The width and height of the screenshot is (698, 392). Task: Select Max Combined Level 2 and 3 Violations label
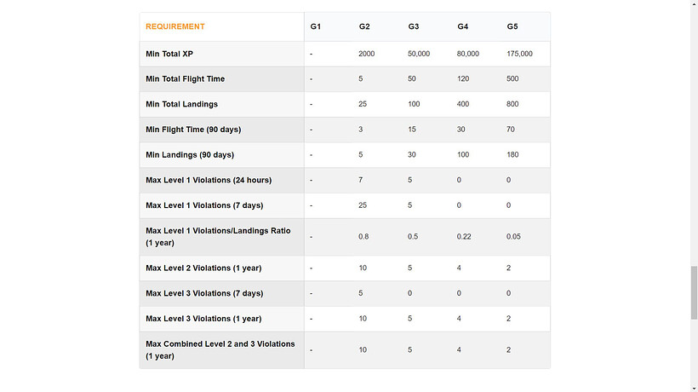[220, 350]
